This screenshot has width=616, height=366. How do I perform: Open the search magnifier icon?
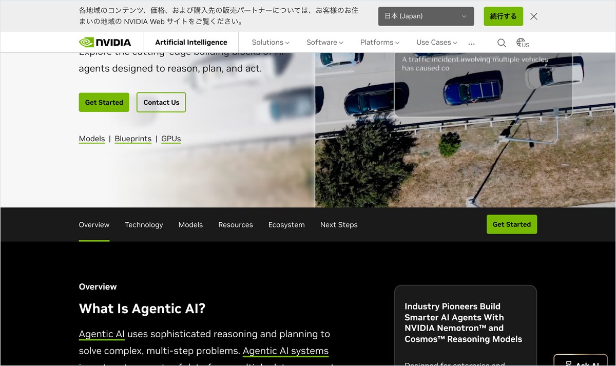coord(502,43)
